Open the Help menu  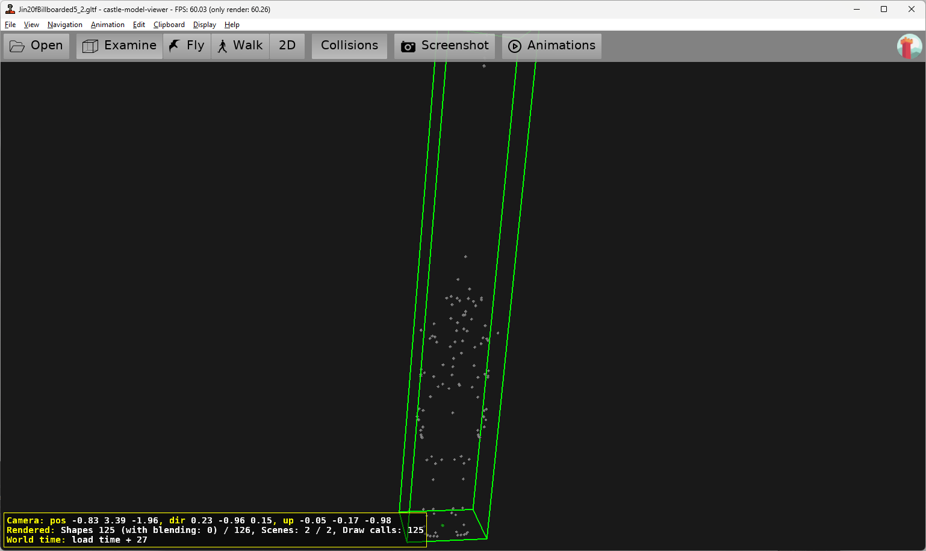tap(232, 25)
